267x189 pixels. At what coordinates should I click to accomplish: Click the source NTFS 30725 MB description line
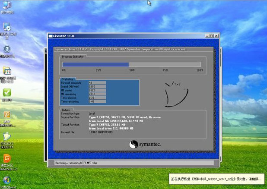pyautogui.click(x=125, y=117)
